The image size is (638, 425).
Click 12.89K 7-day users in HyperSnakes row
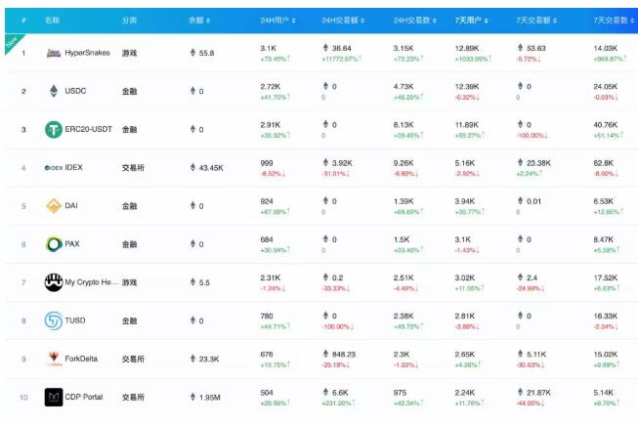(x=467, y=48)
